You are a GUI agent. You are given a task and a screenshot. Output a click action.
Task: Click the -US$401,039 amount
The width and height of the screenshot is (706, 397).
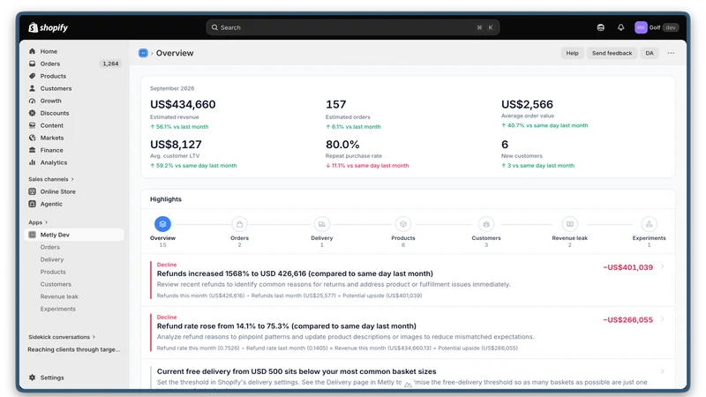(628, 267)
